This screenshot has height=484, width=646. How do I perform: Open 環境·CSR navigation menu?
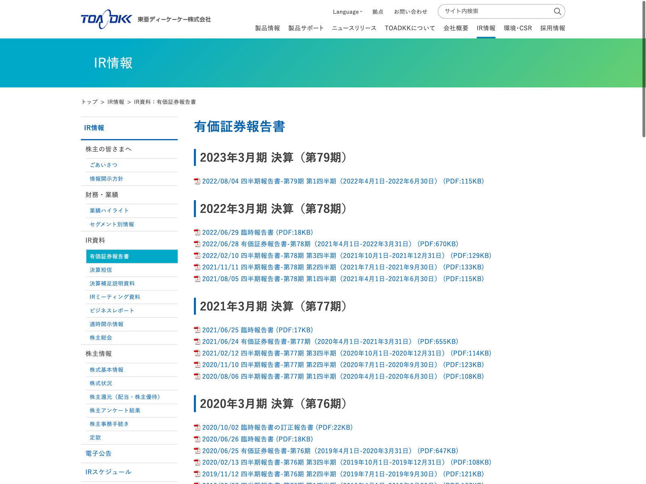pyautogui.click(x=518, y=28)
